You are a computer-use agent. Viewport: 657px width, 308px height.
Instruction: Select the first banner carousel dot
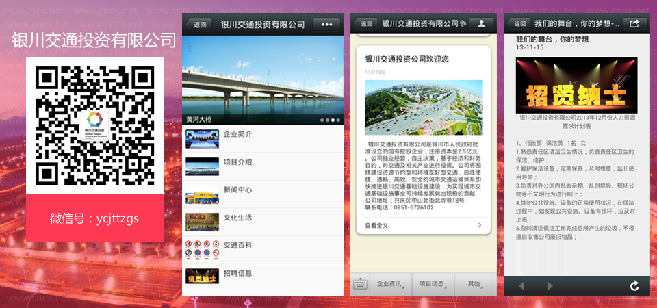click(x=322, y=120)
